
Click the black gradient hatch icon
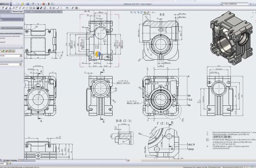pyautogui.click(x=38, y=8)
